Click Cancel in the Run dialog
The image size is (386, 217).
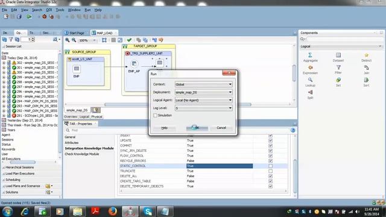221,128
